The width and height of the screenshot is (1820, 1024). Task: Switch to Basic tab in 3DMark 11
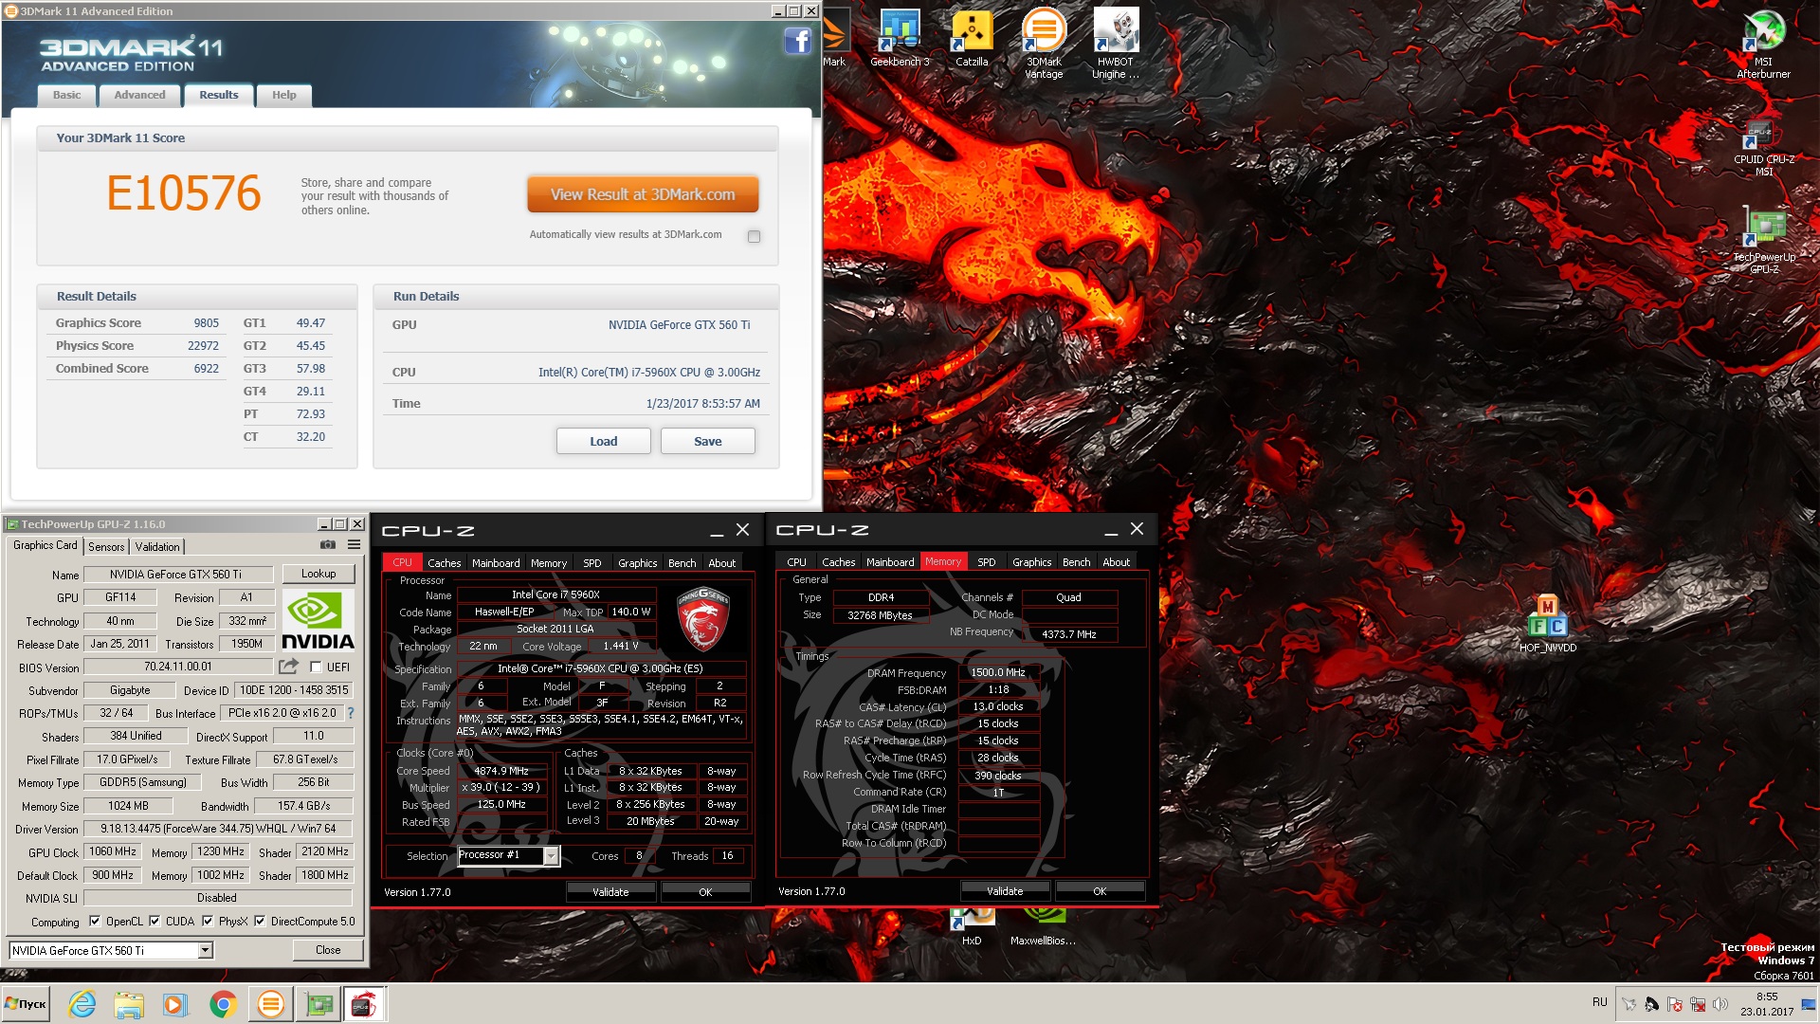pos(66,95)
